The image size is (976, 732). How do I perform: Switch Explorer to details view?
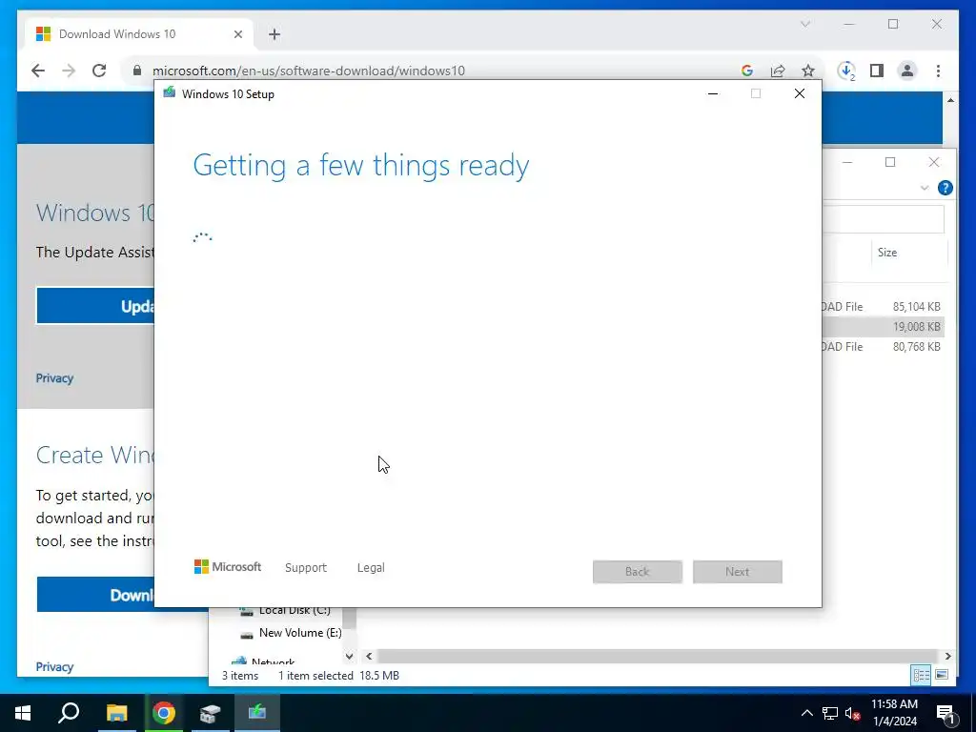[x=922, y=675]
